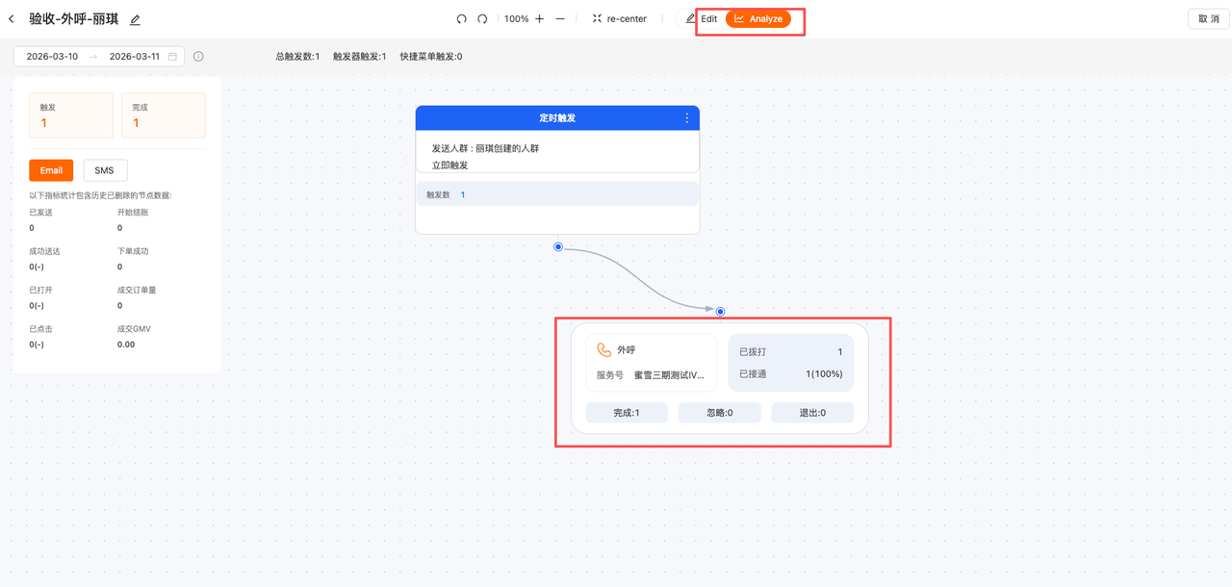
Task: Click the 下单成功 metric label
Action: pyautogui.click(x=133, y=251)
